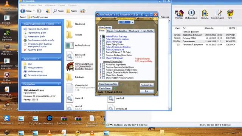Select the binkw32.dll file icon

click(x=70, y=56)
